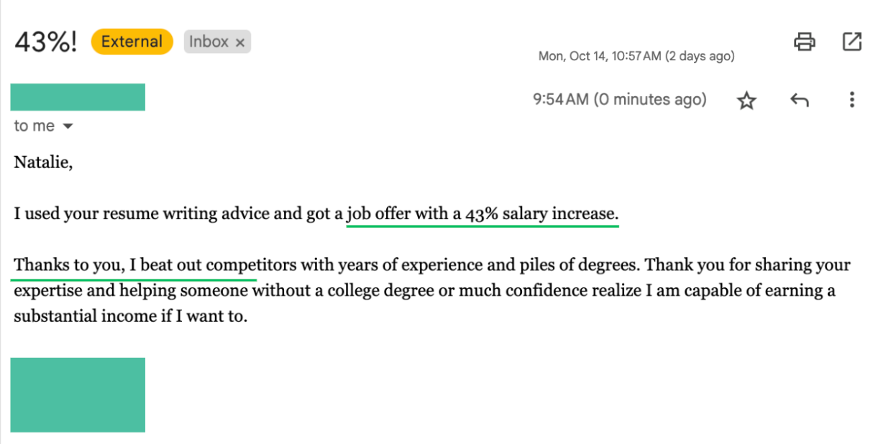Open the email in a new window

coord(852,42)
